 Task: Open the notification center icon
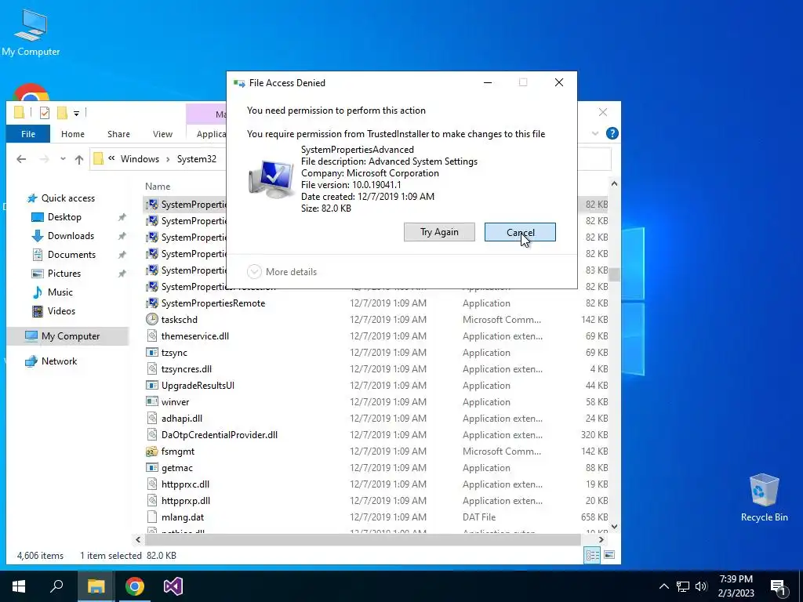click(x=778, y=586)
